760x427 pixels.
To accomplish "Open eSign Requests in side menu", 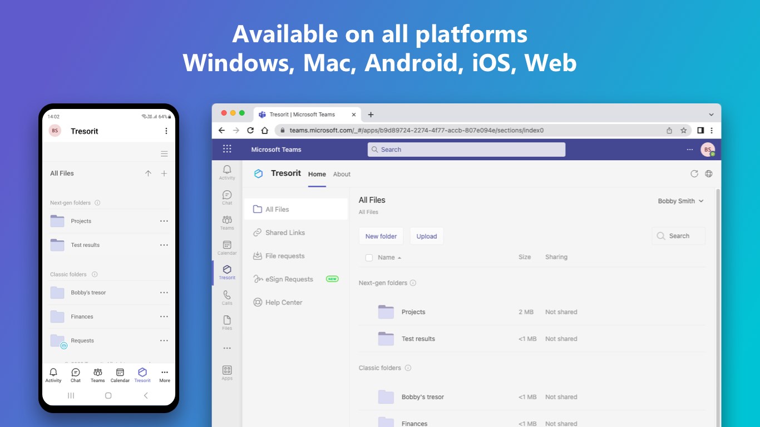I will tap(296, 279).
